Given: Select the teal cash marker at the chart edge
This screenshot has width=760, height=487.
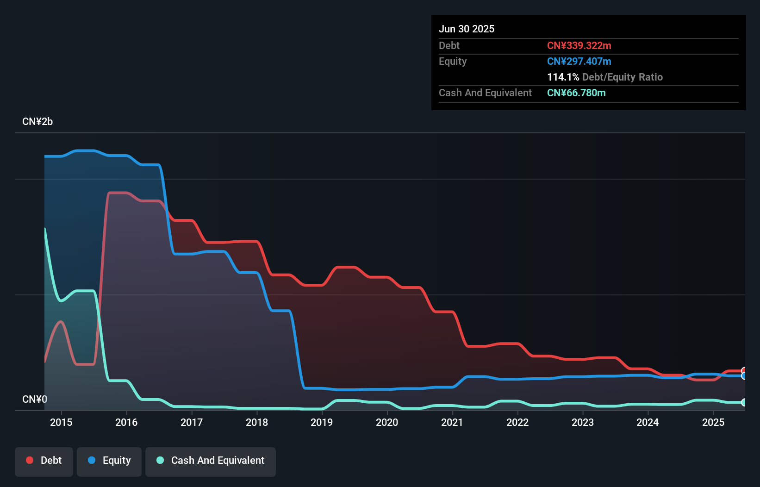Looking at the screenshot, I should 744,402.
